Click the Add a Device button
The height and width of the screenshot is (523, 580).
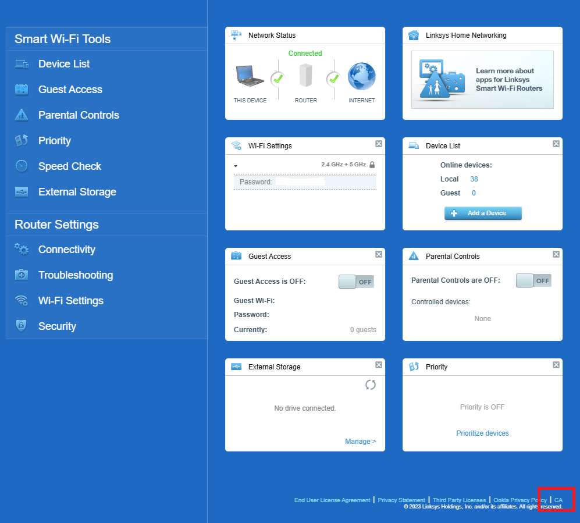point(483,214)
